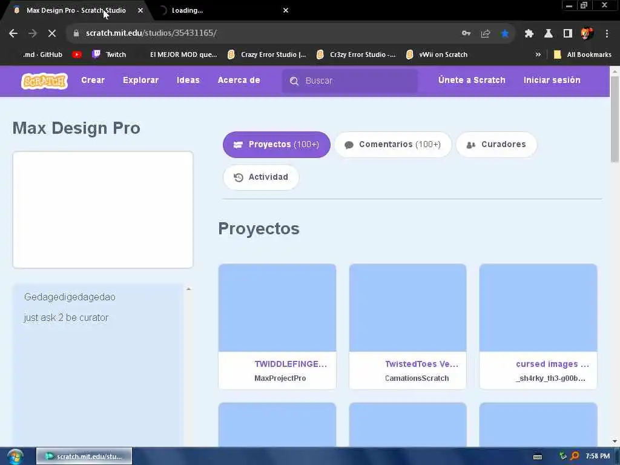
Task: Stop page loading with X button
Action: pyautogui.click(x=52, y=33)
